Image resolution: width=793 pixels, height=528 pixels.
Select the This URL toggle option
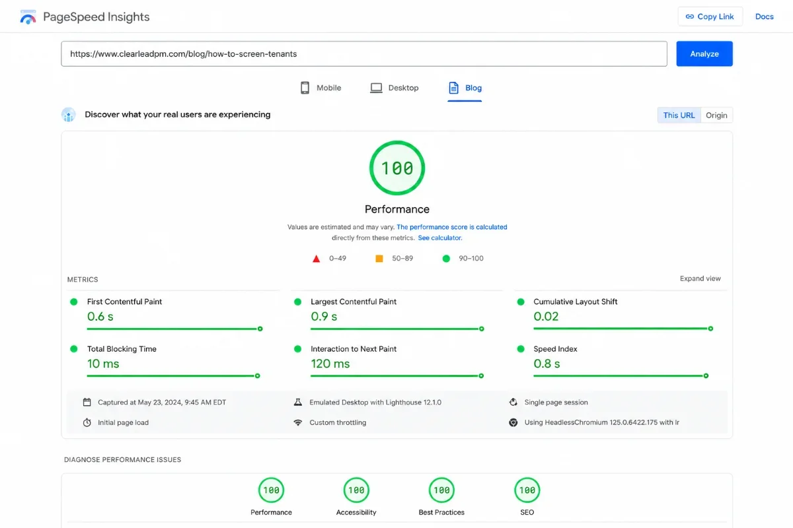coord(679,115)
